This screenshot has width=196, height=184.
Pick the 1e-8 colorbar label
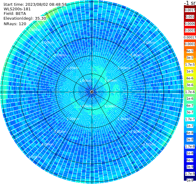(190, 153)
